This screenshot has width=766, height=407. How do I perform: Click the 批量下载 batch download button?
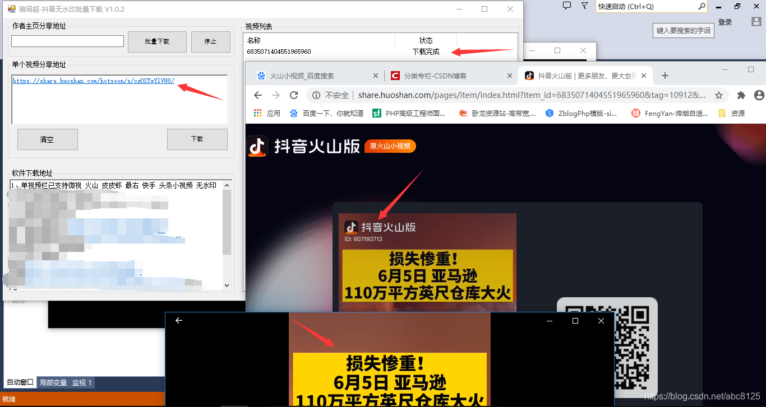tap(157, 41)
